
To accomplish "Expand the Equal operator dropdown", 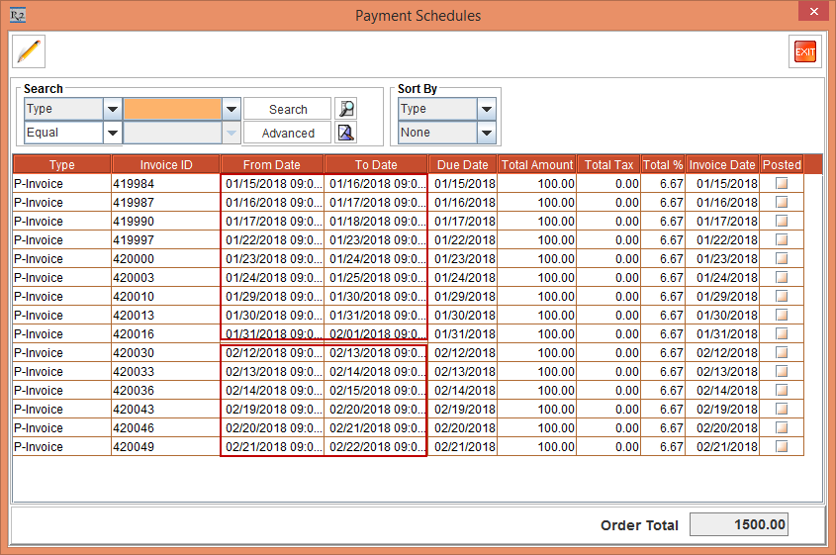I will tap(112, 133).
